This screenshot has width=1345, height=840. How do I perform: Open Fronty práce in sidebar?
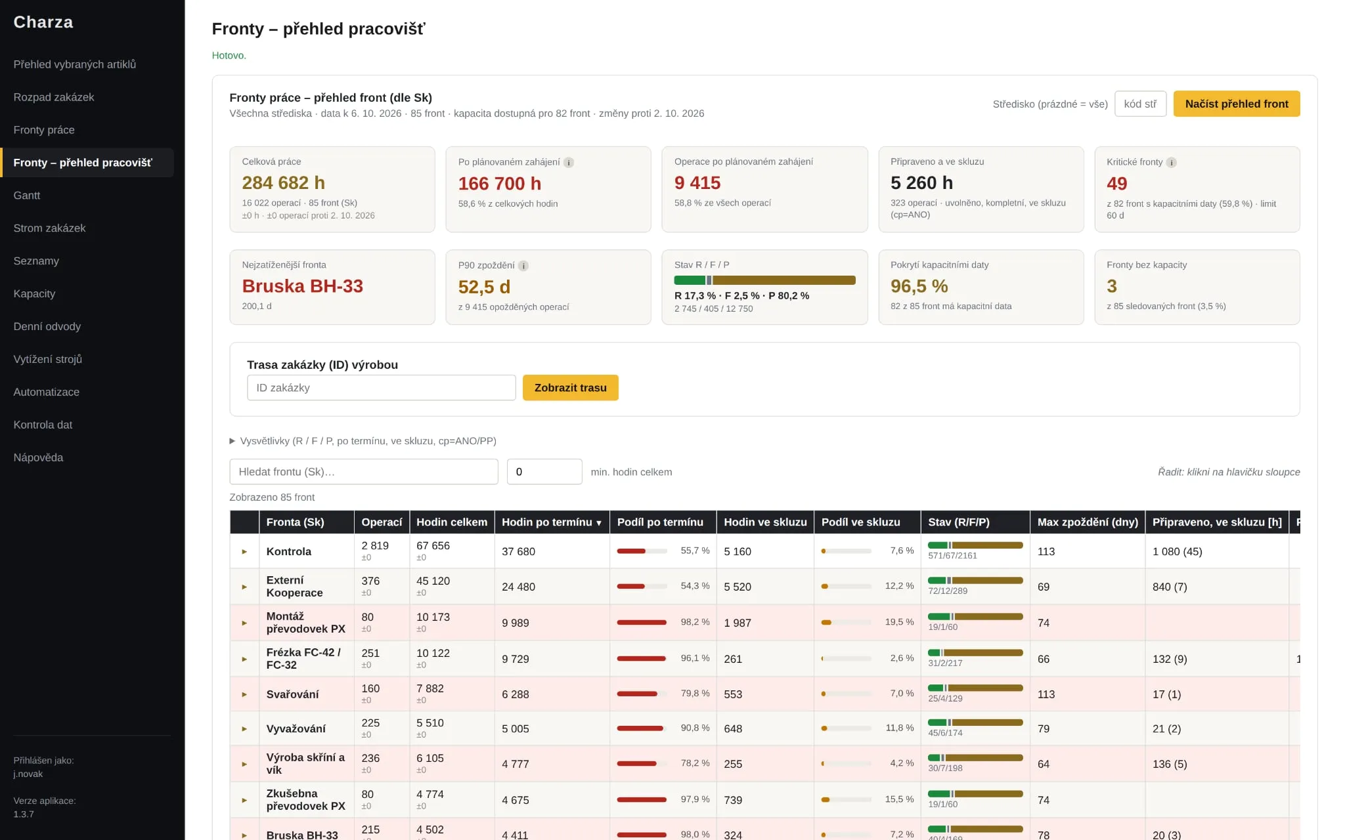[x=87, y=130]
